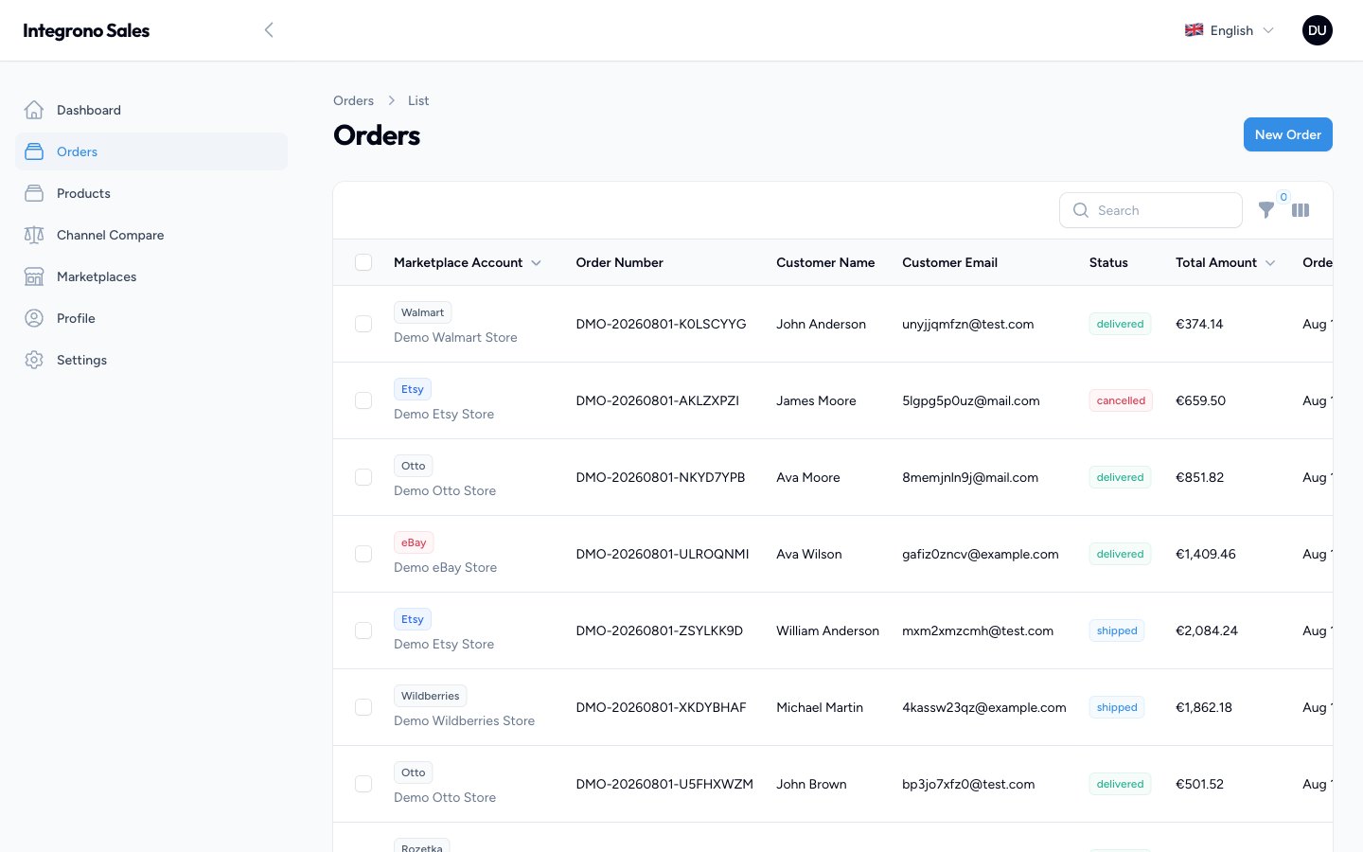Image resolution: width=1363 pixels, height=852 pixels.
Task: Click the New Order button
Action: click(1288, 134)
